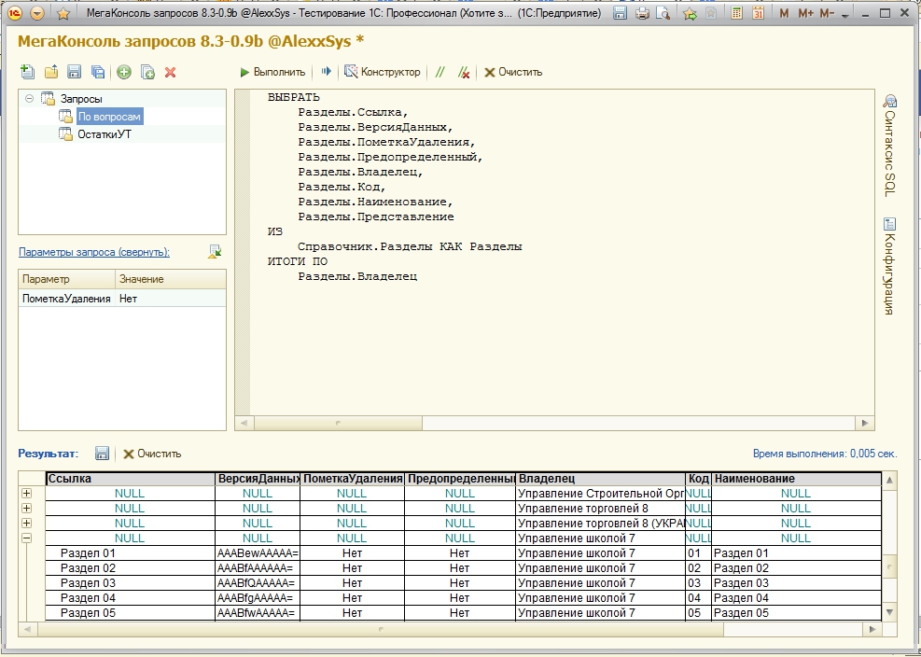921x657 pixels.
Task: Click the query parameters fill icon
Action: click(x=215, y=251)
